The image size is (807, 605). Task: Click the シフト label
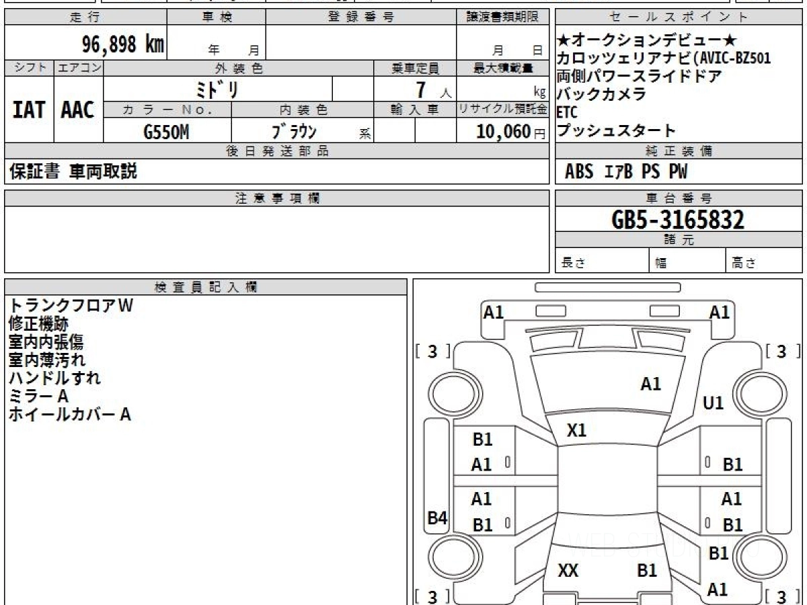(x=29, y=68)
